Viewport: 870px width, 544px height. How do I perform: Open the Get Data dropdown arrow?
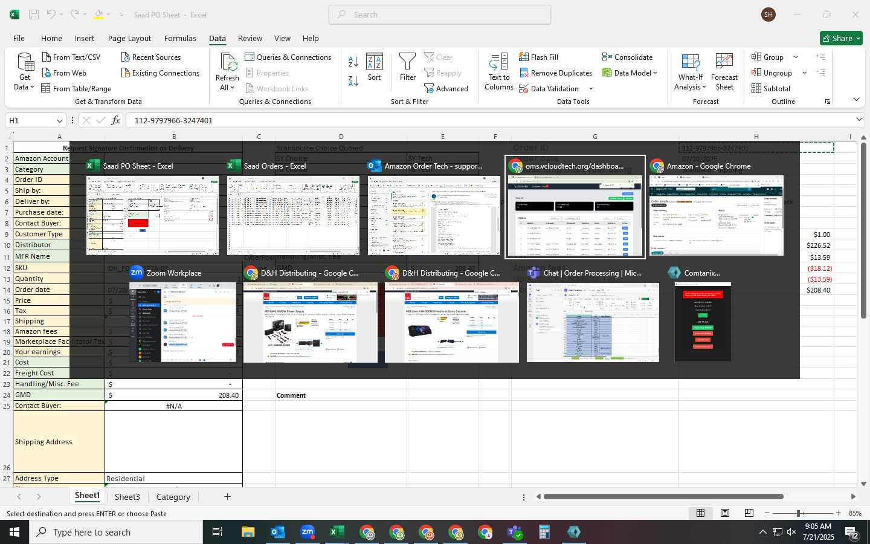pos(32,87)
